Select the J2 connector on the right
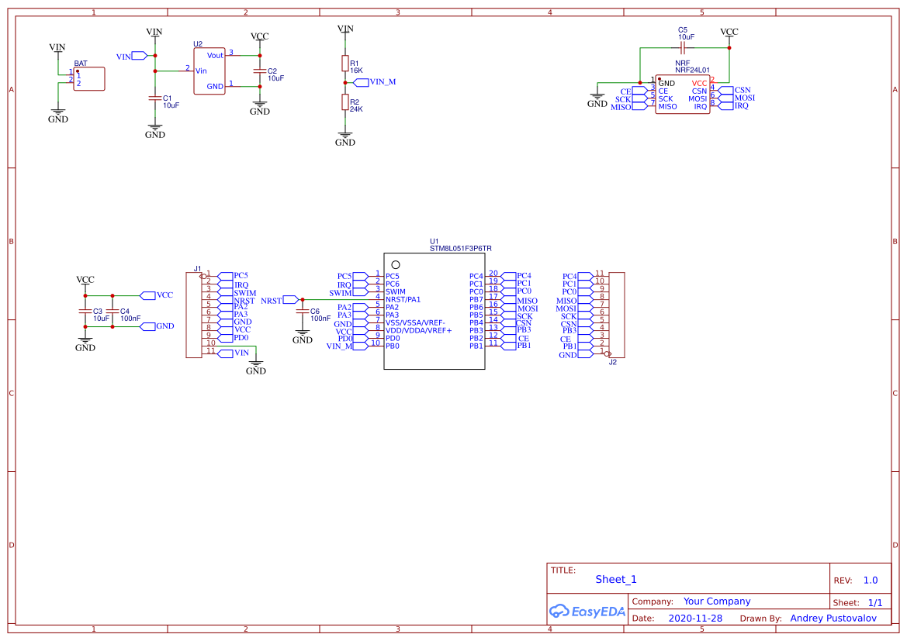The width and height of the screenshot is (907, 641). coord(618,315)
